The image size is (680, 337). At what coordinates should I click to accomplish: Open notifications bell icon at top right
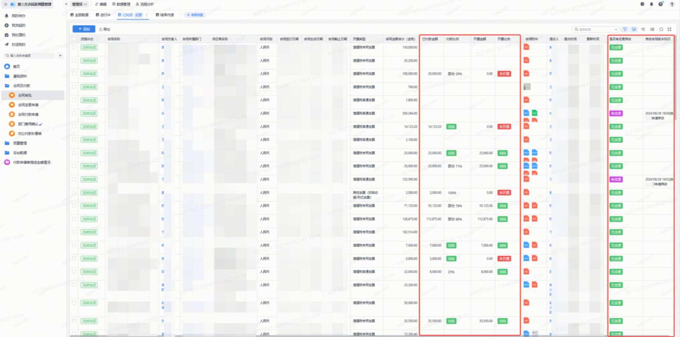pyautogui.click(x=651, y=4)
